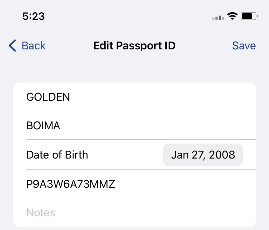Save the passport ID changes

pos(244,45)
